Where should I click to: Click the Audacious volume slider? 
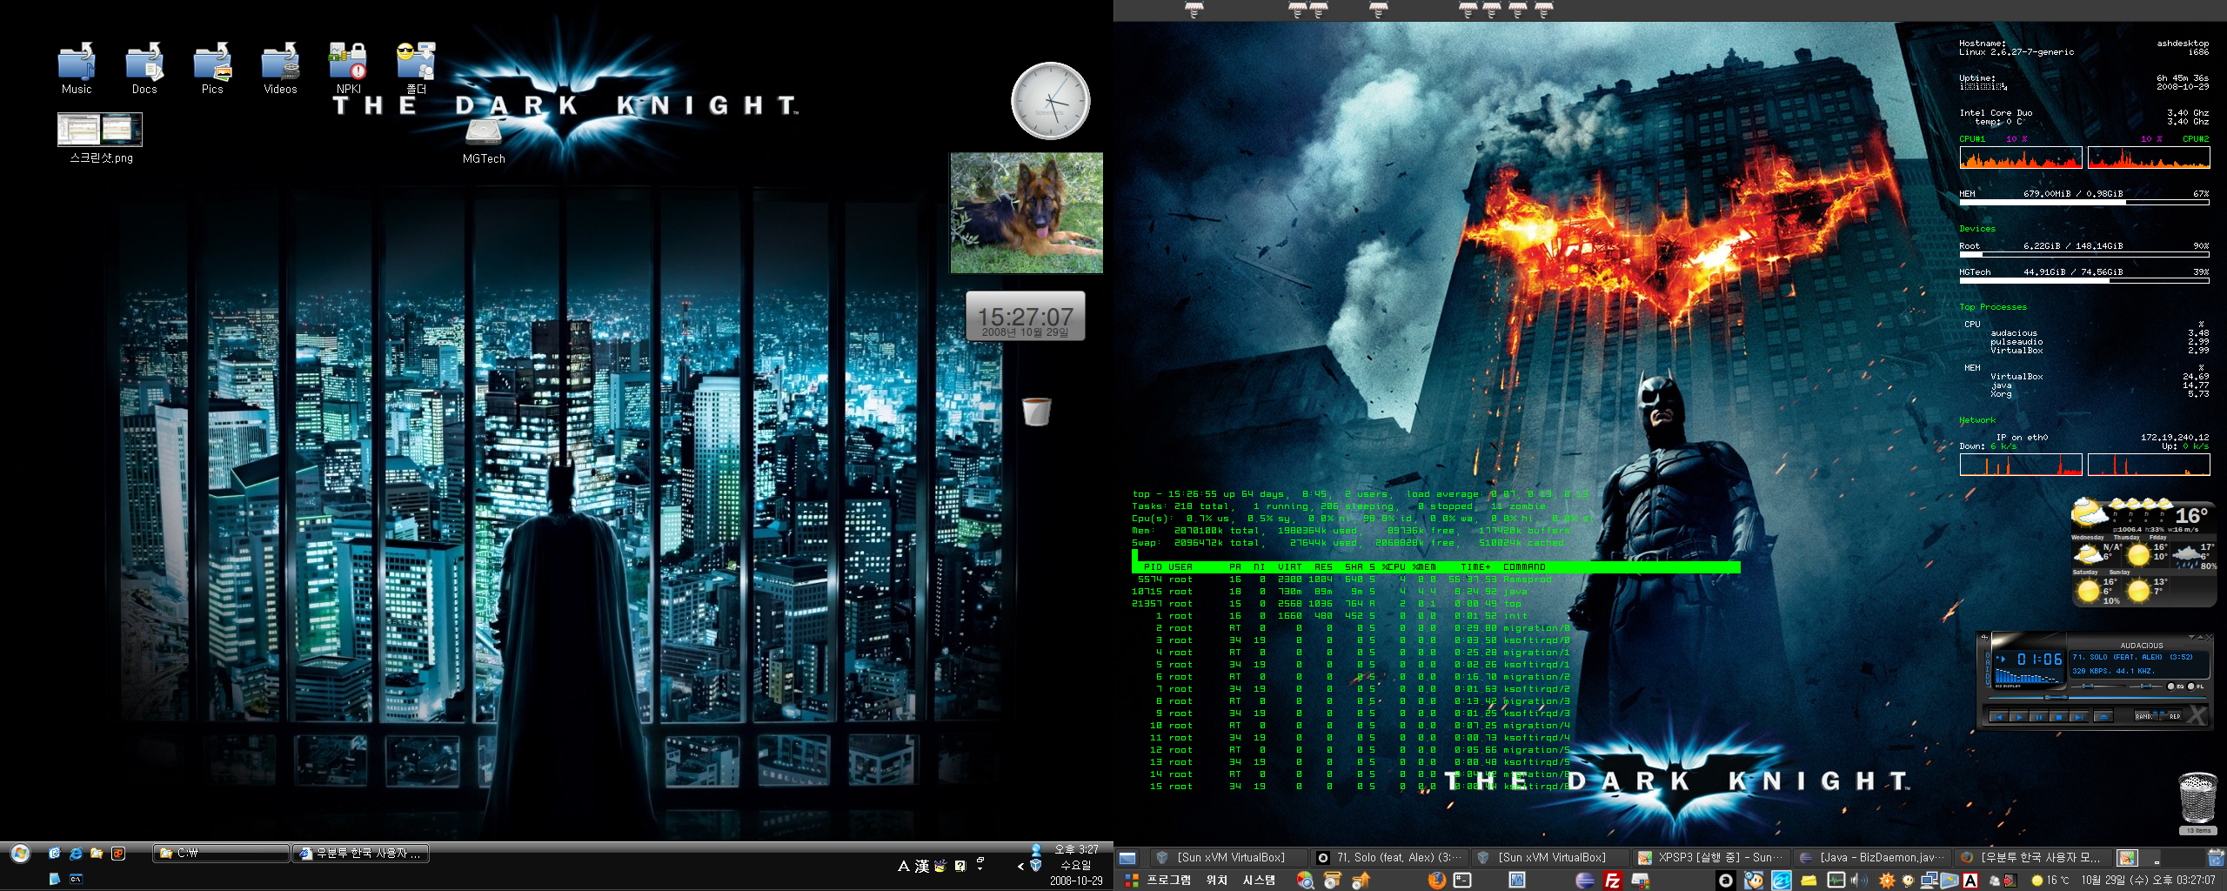(x=2098, y=686)
